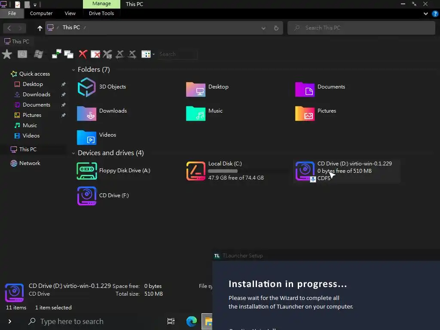Image resolution: width=440 pixels, height=330 pixels.
Task: Select the Pictures folder in Folders group
Action: pyautogui.click(x=316, y=113)
